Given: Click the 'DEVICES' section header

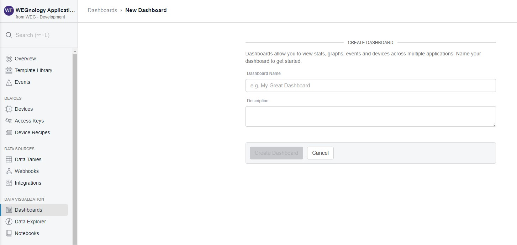Looking at the screenshot, I should coord(13,98).
